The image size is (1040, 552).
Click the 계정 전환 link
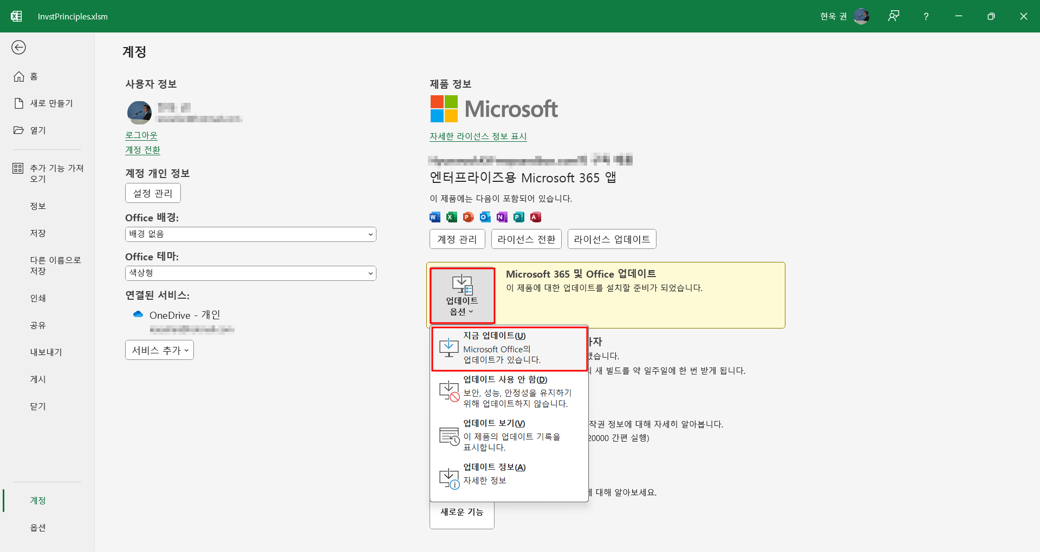[142, 150]
